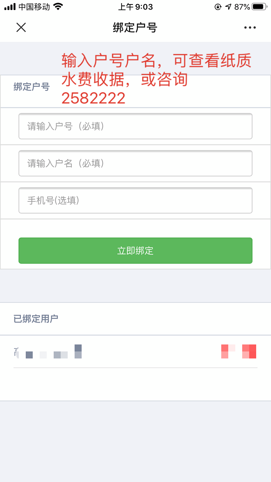
Task: Tap the second red action on bound user row
Action: coord(250,351)
